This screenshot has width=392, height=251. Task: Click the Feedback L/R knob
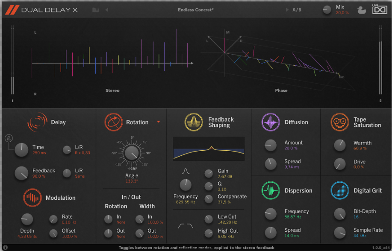tap(67, 173)
